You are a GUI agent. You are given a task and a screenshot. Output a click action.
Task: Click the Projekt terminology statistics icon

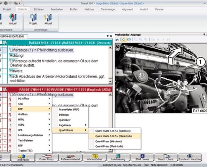pyautogui.click(x=33, y=19)
